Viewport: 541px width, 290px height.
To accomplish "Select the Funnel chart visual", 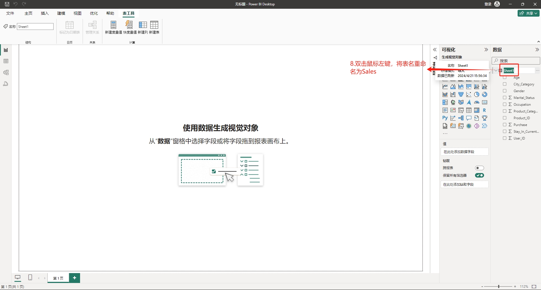I will click(461, 94).
